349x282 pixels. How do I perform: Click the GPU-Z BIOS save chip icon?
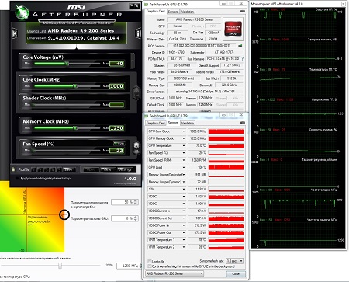(240, 46)
